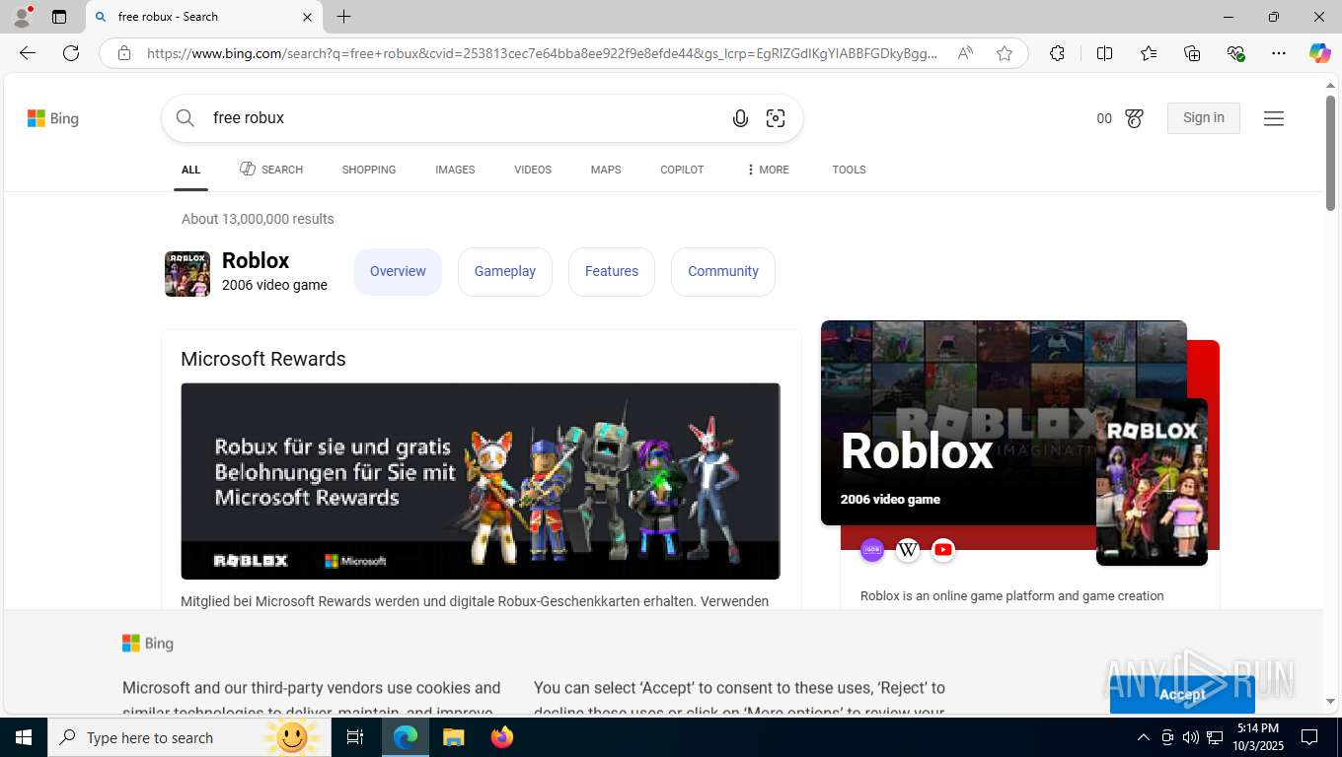
Task: Launch Copilot sidebar icon
Action: 1320,53
